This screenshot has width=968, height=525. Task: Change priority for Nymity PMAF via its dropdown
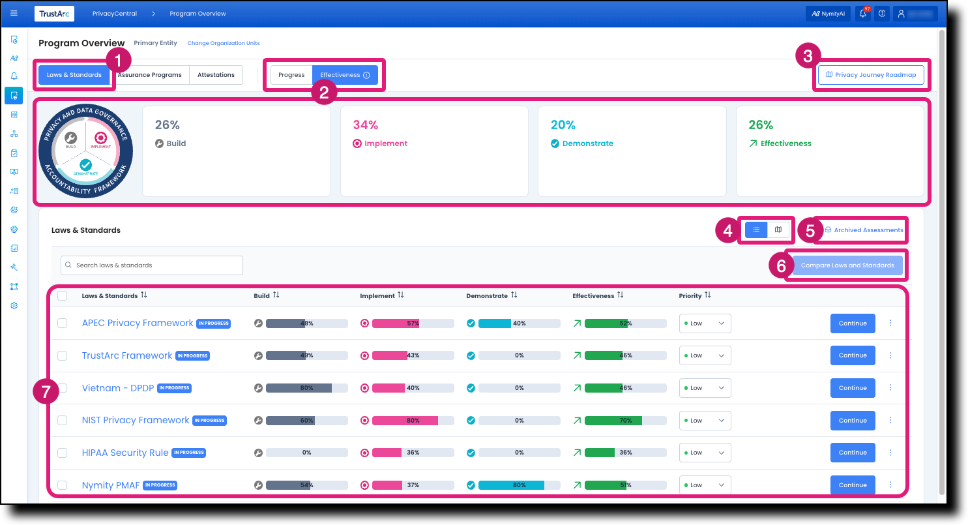(x=705, y=485)
